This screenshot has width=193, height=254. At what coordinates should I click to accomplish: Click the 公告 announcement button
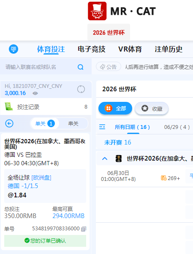(x=109, y=67)
